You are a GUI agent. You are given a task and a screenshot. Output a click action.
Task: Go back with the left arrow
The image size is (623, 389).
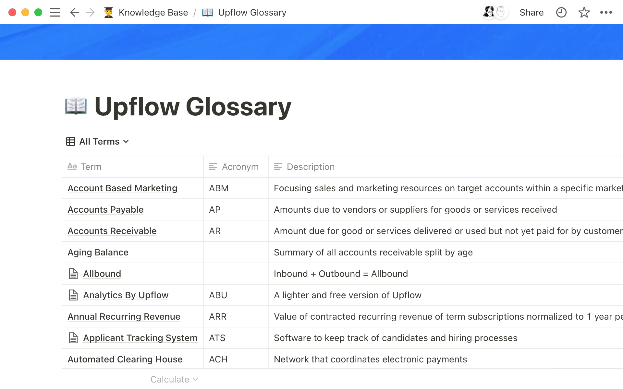click(x=75, y=12)
